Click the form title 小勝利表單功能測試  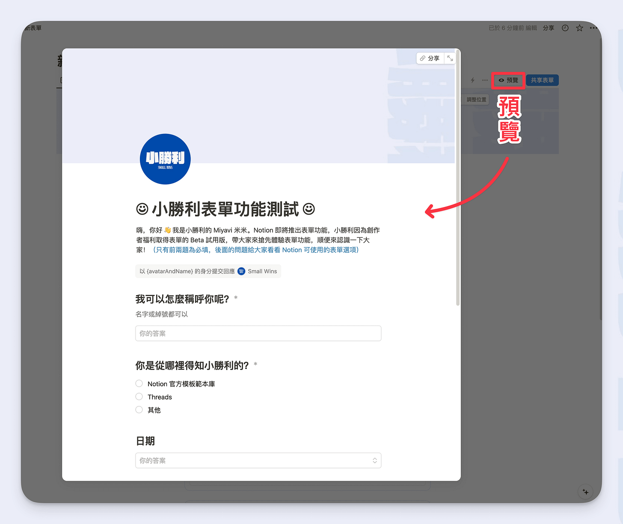coord(225,209)
